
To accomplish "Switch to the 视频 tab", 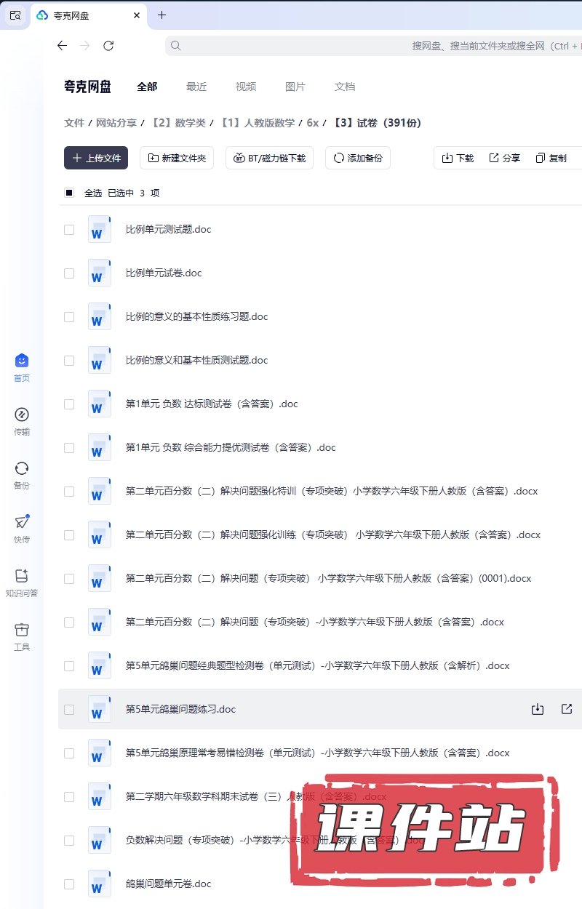I will (246, 87).
